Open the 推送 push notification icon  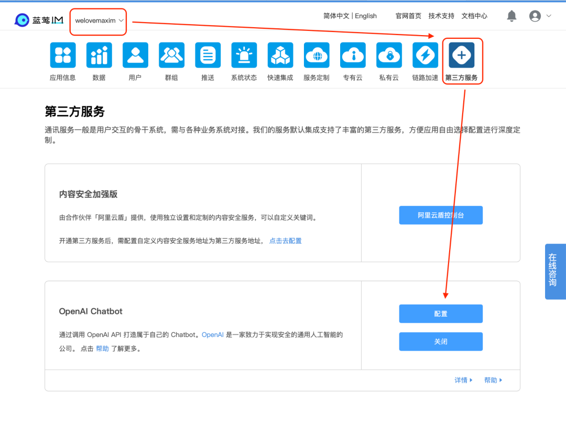point(208,55)
